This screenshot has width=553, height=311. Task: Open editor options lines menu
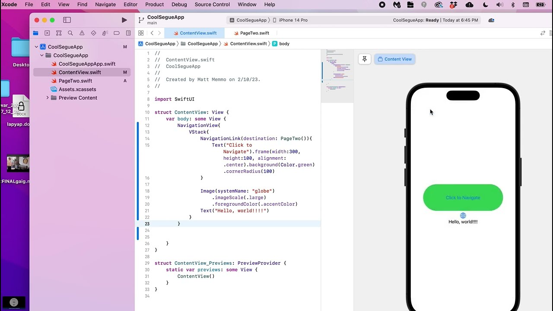coord(551,33)
